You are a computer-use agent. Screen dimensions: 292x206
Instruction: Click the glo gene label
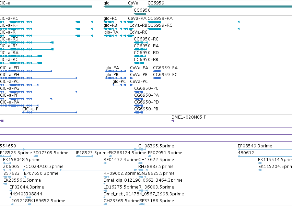coord(106,3)
